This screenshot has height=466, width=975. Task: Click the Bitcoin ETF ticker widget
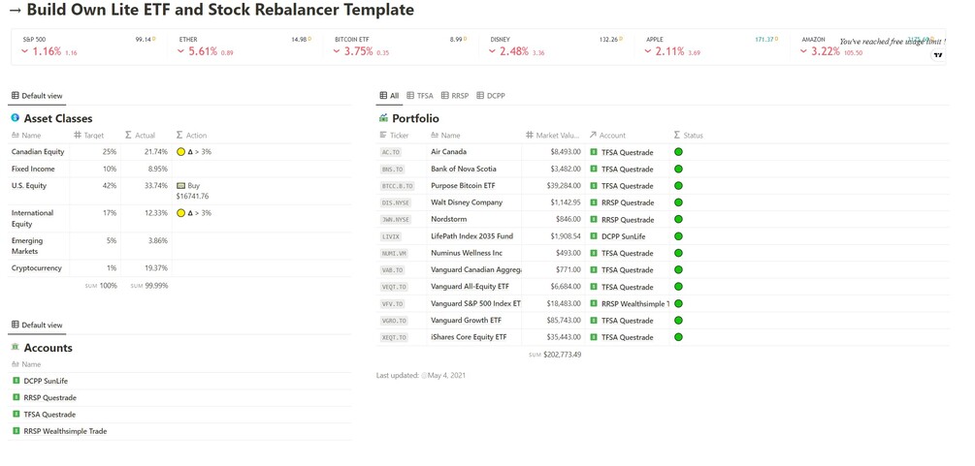[402, 47]
